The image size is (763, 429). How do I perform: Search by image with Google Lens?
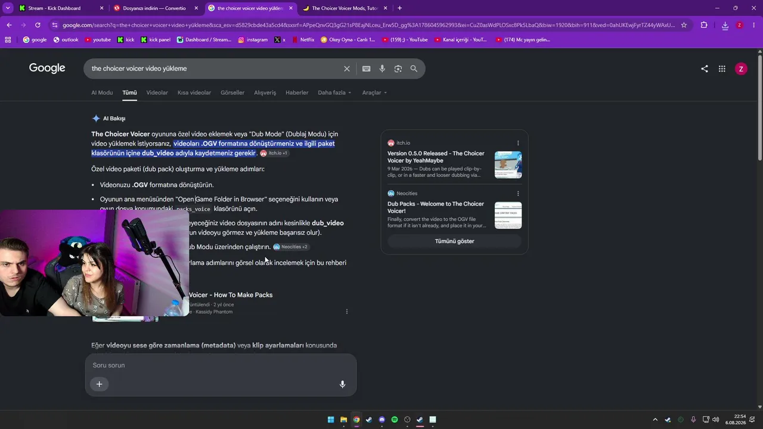point(398,69)
